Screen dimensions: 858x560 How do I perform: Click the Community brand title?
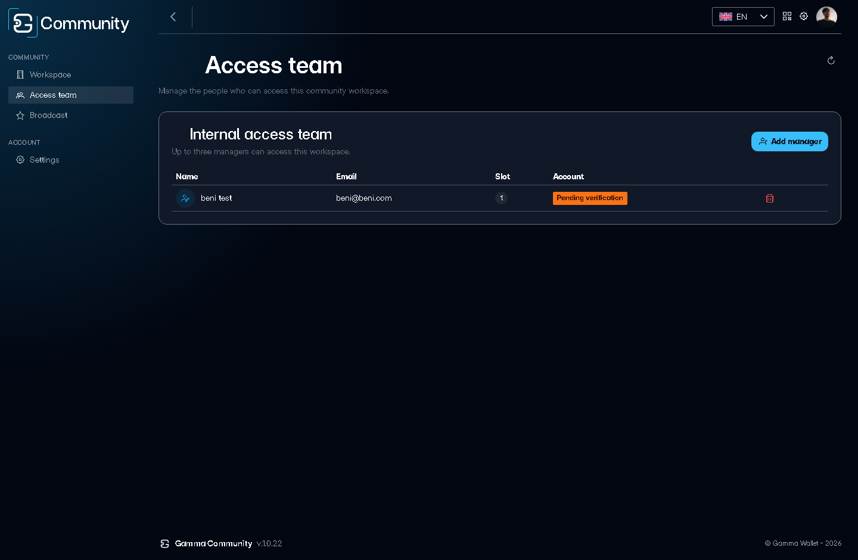click(x=85, y=23)
